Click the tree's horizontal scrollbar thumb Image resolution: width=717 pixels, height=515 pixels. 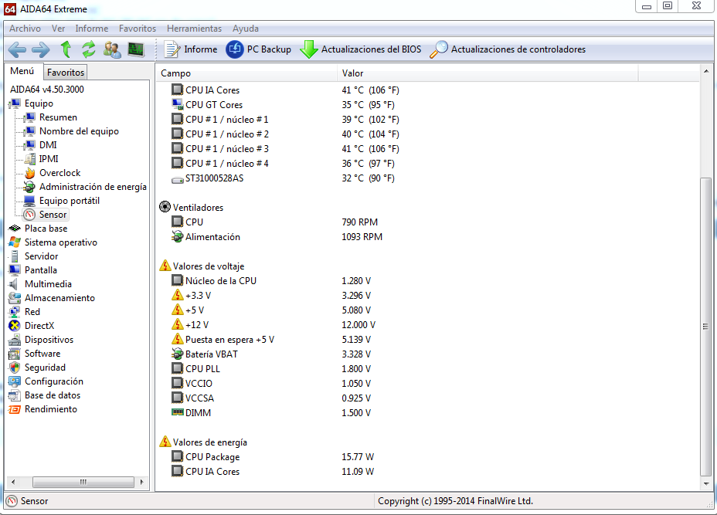83,482
